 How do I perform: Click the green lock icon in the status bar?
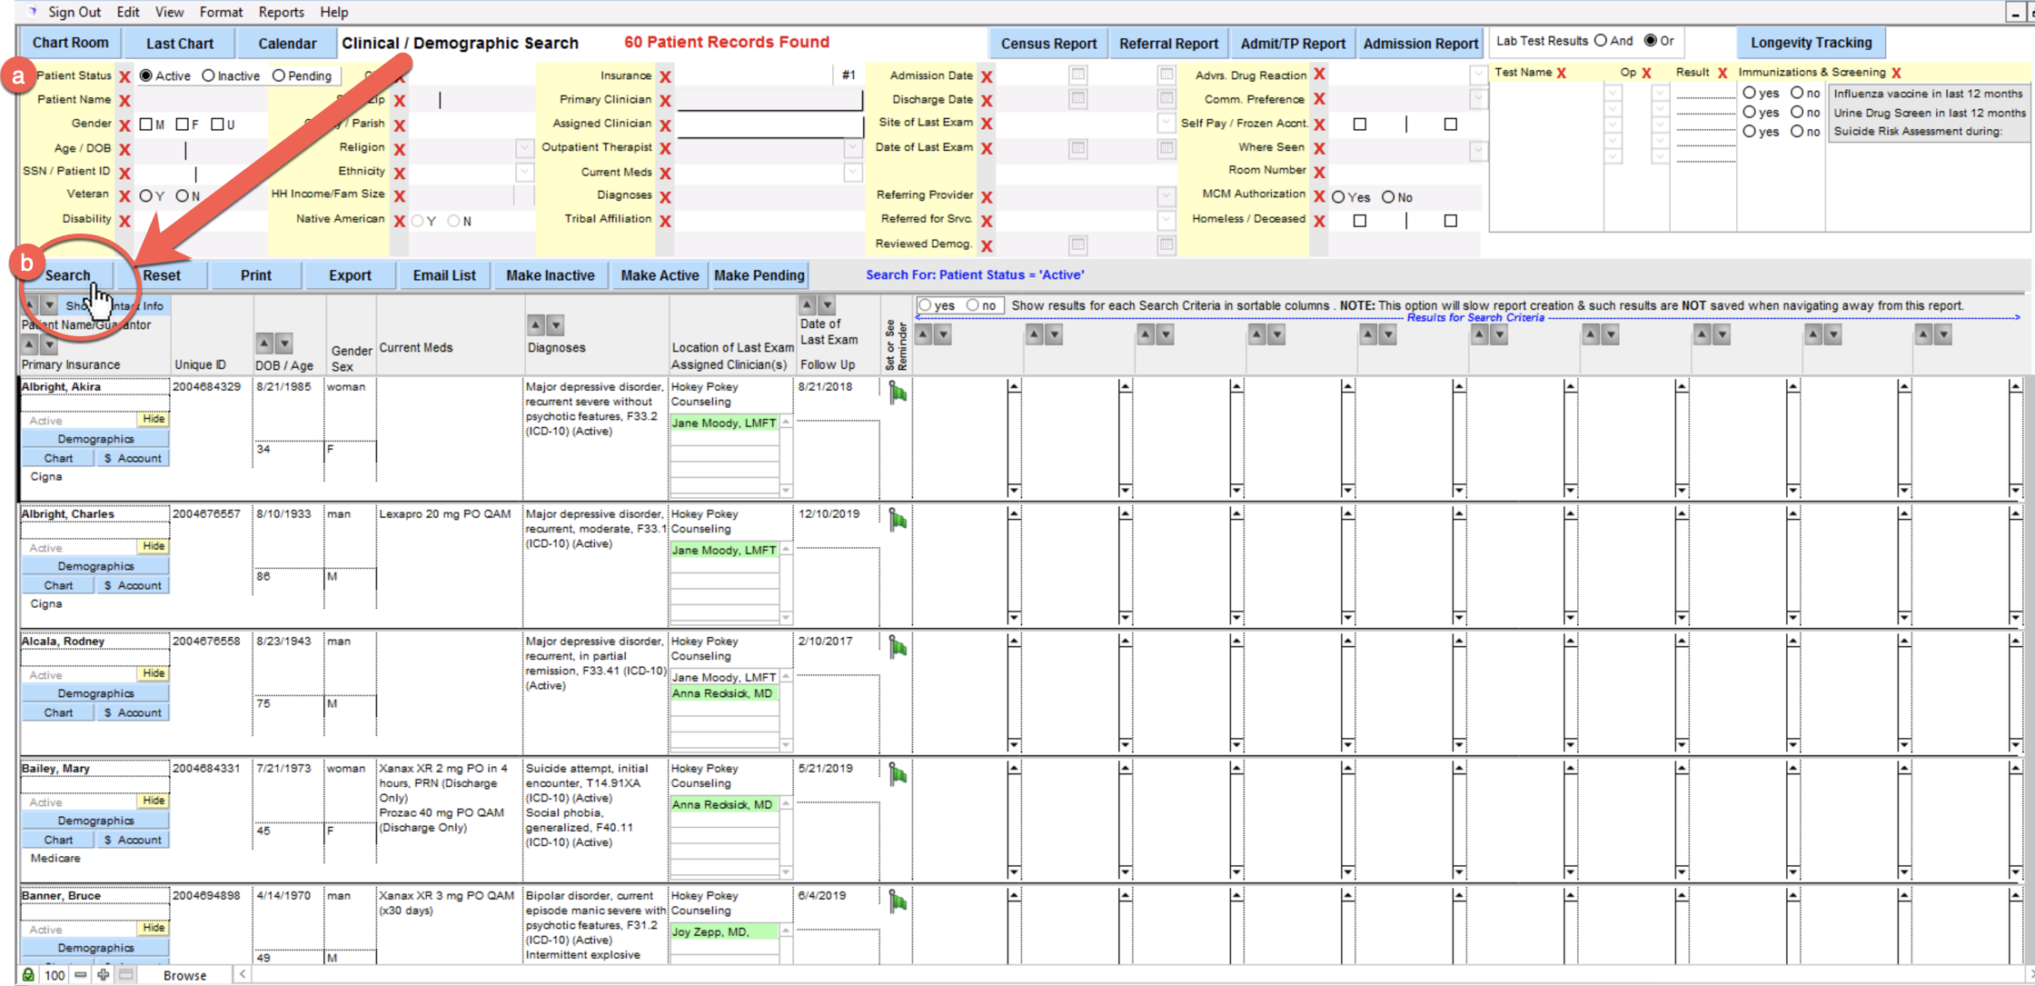point(30,975)
